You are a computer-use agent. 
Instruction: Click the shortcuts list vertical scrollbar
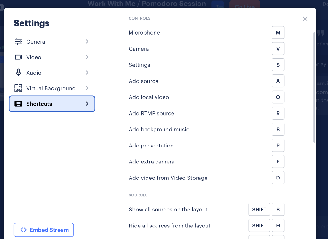pyautogui.click(x=314, y=87)
